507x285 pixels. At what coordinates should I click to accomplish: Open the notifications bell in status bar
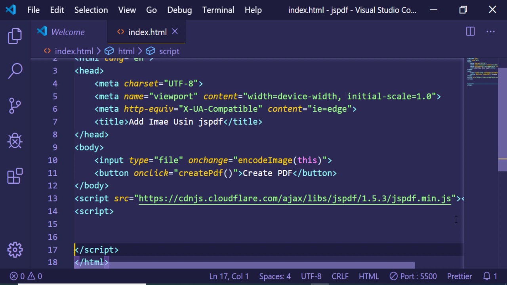pyautogui.click(x=490, y=276)
